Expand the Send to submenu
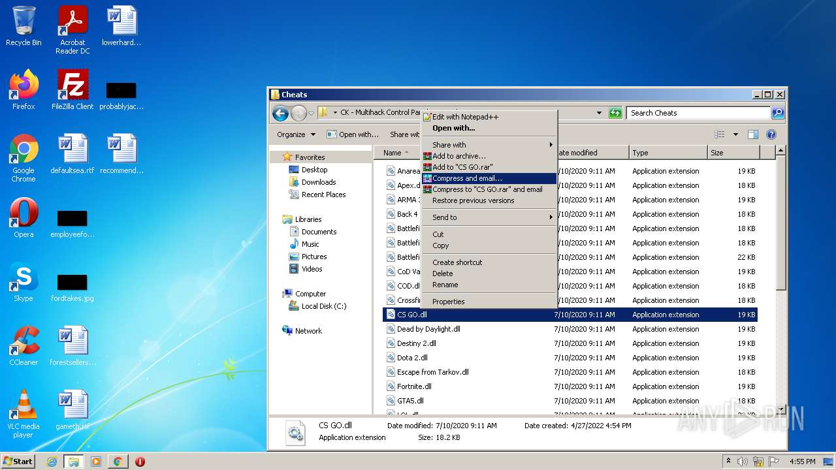This screenshot has height=470, width=836. [x=489, y=217]
